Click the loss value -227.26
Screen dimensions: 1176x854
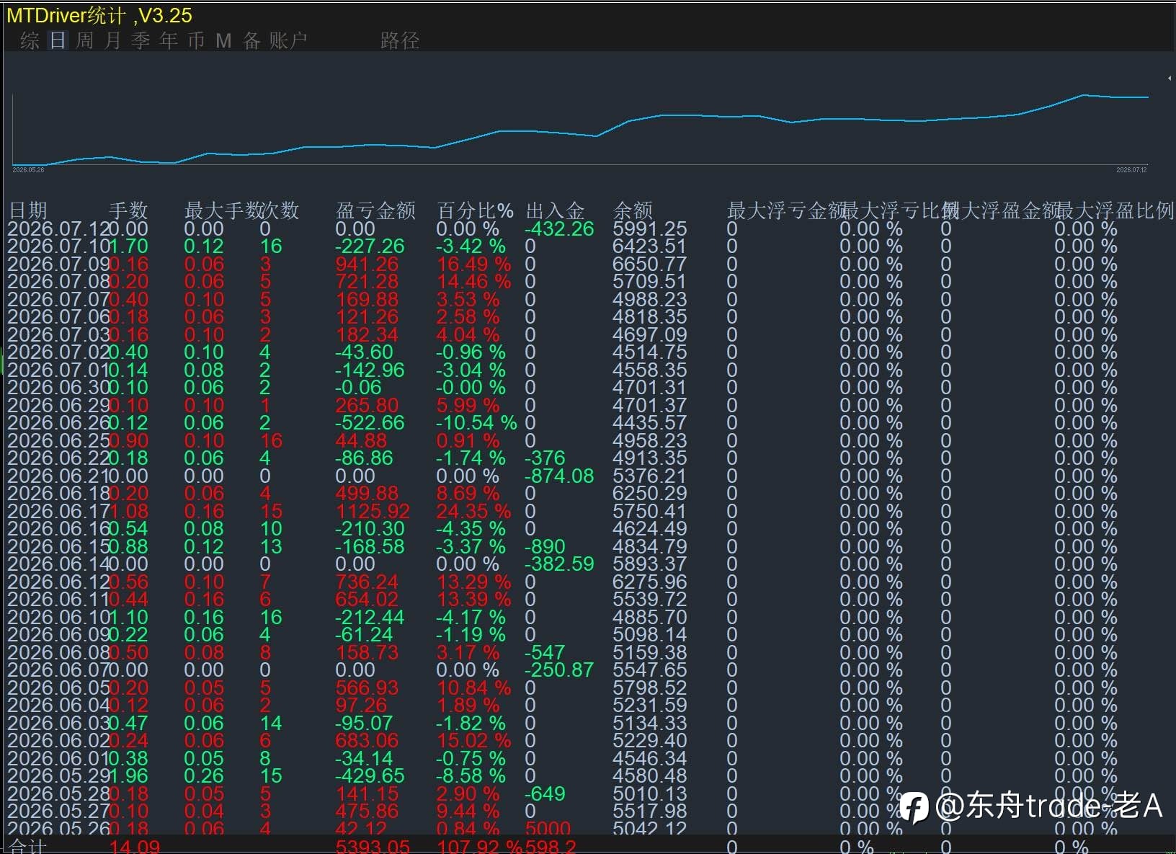tap(370, 246)
